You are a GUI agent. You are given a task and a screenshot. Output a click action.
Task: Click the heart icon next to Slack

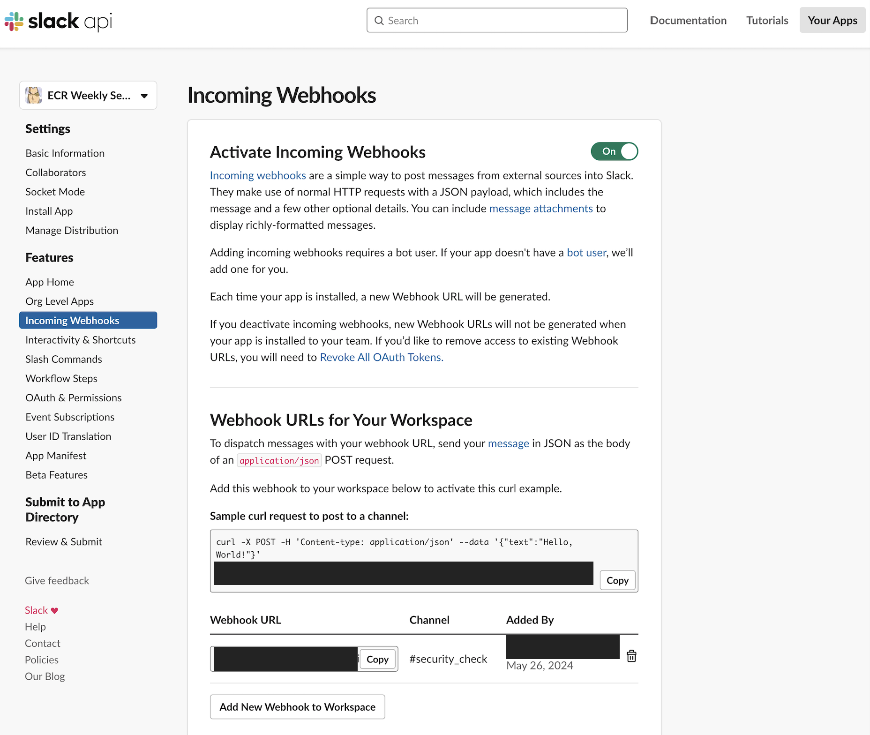[54, 610]
